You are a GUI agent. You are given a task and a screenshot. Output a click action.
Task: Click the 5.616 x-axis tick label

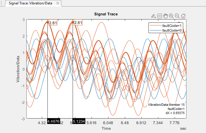[x=91, y=123]
